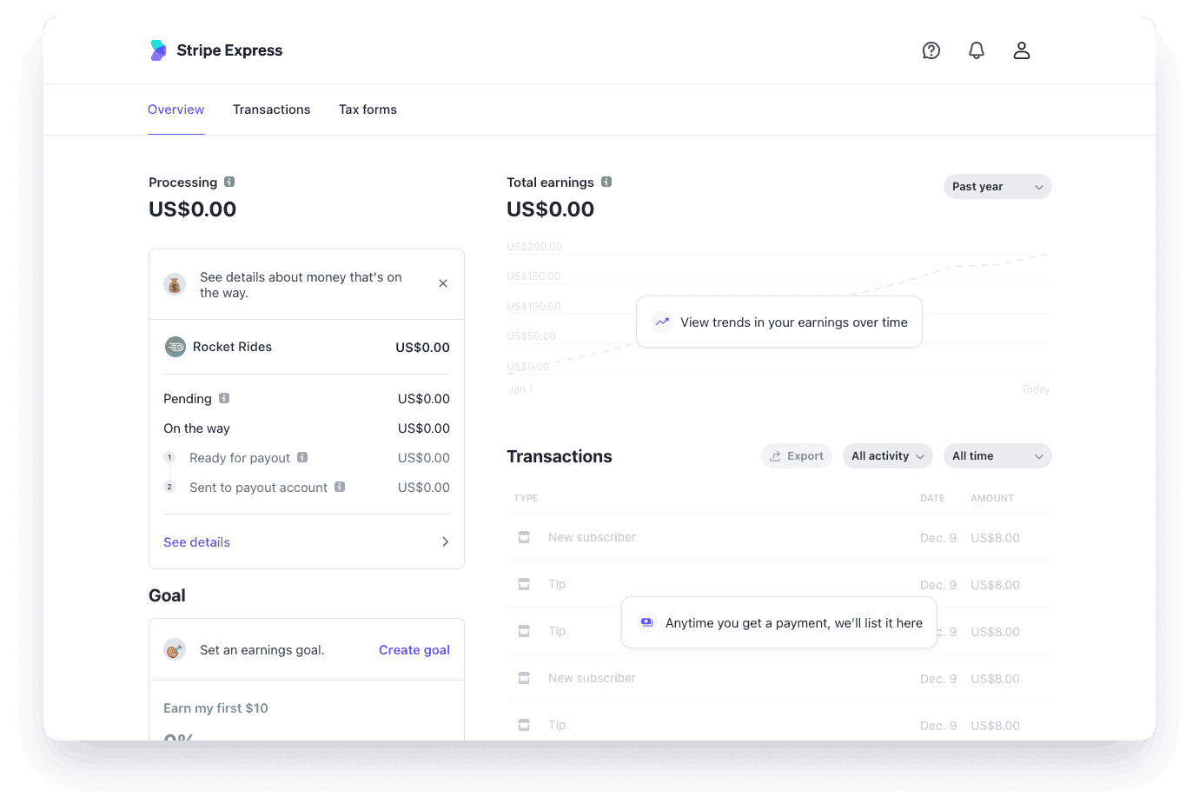Click the chevron arrow next to See details
Image resolution: width=1199 pixels, height=810 pixels.
click(445, 541)
